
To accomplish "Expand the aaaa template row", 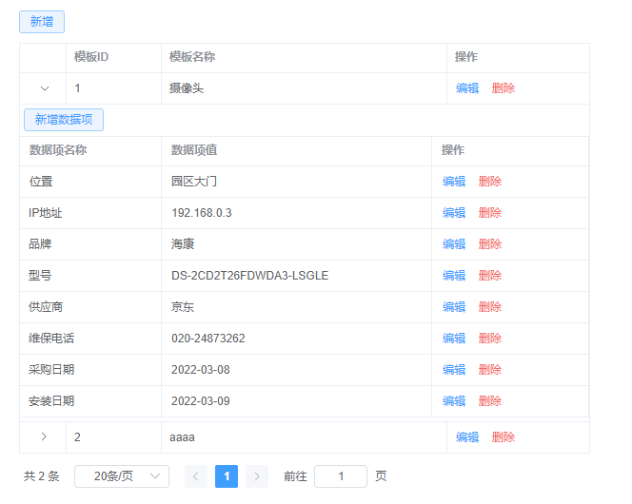I will 44,436.
